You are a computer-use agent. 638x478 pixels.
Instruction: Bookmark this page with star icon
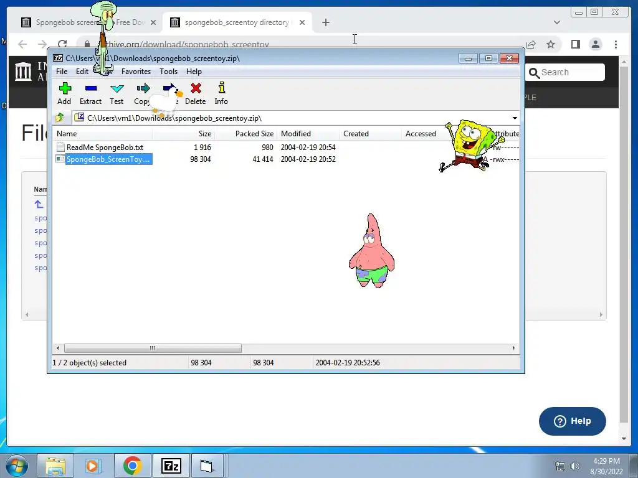[x=551, y=44]
